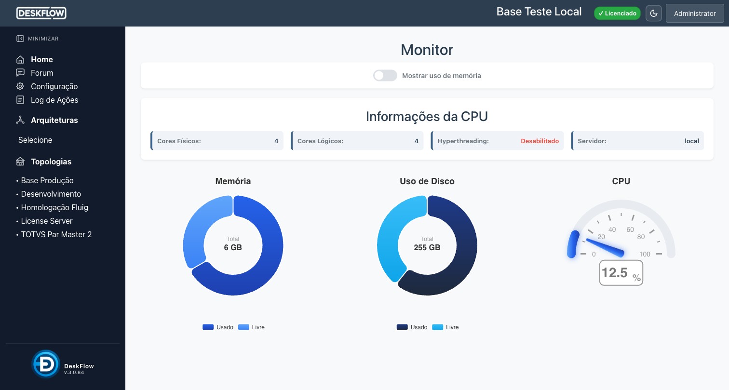This screenshot has height=390, width=729.
Task: Open the Homologação Fluig topology
Action: (x=54, y=207)
